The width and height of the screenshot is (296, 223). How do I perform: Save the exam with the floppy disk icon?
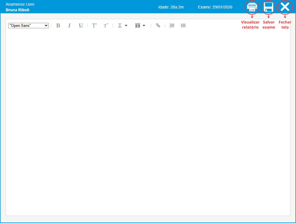(x=268, y=7)
